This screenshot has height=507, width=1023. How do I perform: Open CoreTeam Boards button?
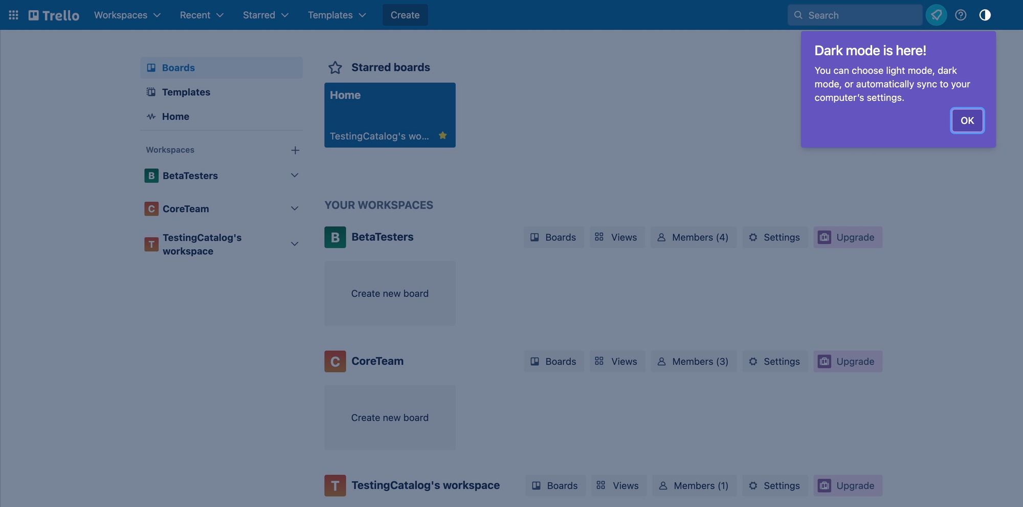point(553,361)
